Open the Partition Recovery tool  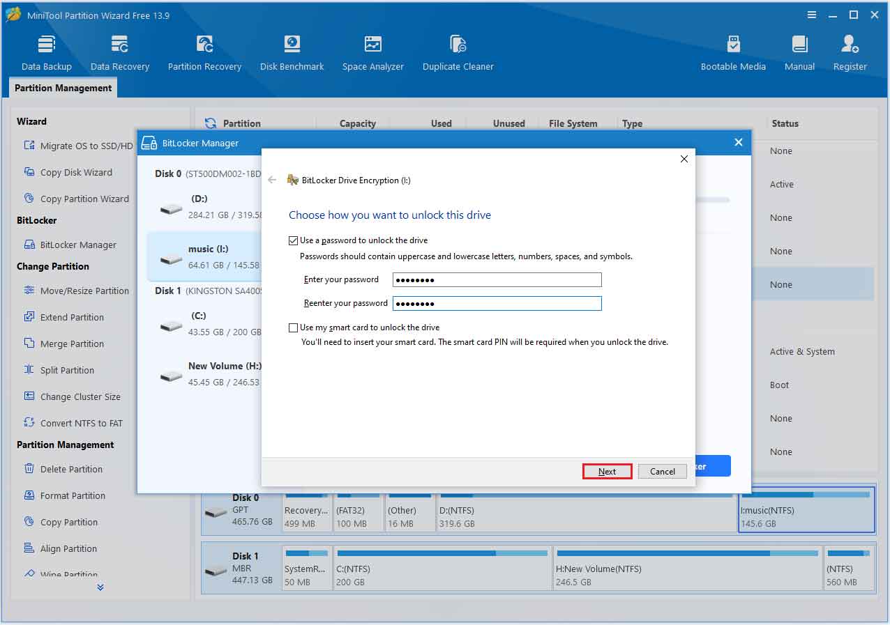(x=204, y=54)
